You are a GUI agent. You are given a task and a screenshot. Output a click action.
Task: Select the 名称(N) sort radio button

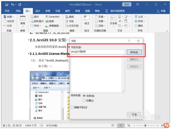[x=84, y=96]
